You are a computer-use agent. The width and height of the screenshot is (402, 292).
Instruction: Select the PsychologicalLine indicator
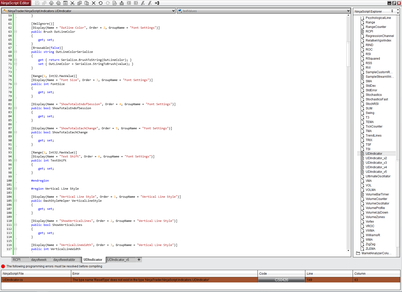pos(378,18)
